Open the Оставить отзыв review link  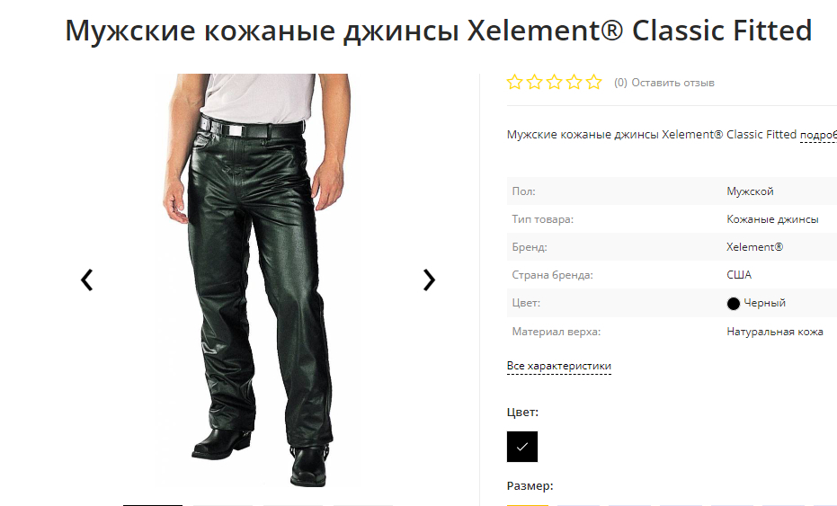[x=672, y=83]
